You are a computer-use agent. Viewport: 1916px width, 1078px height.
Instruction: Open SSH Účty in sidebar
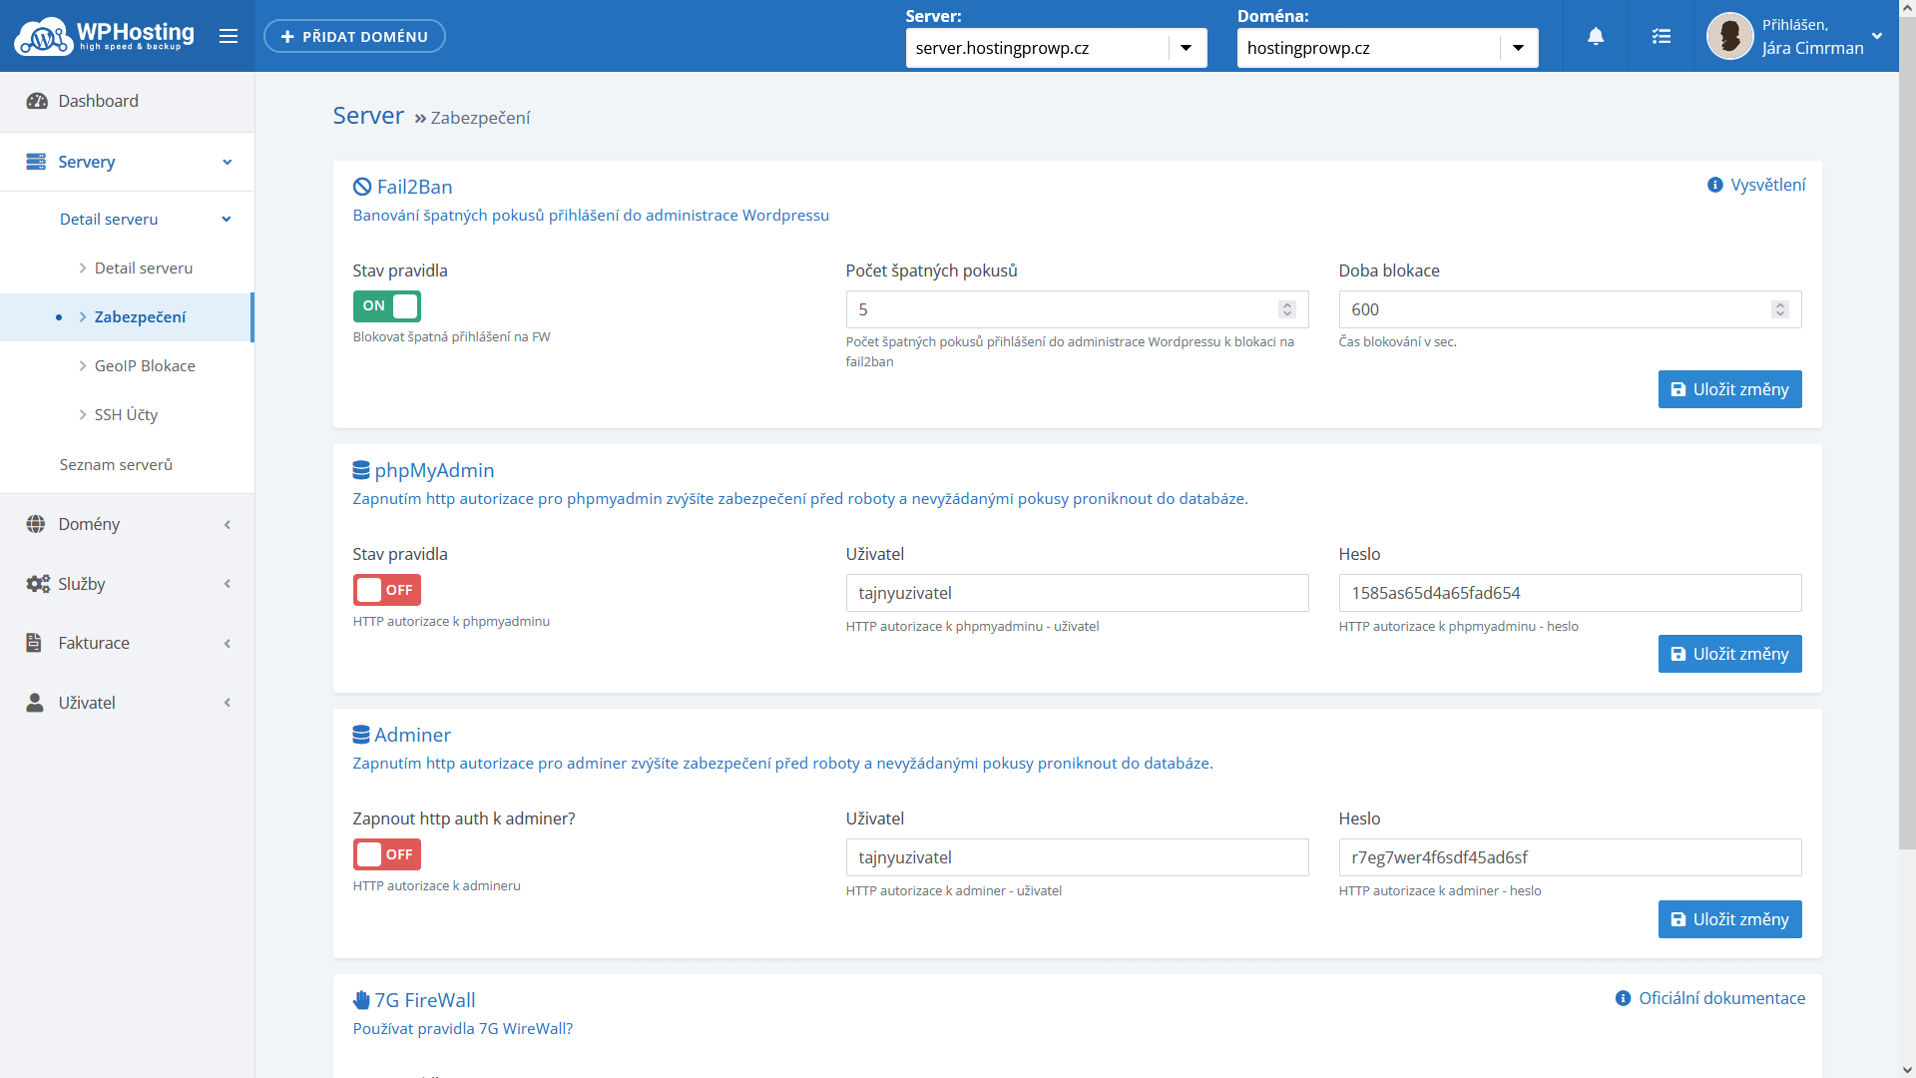tap(126, 415)
